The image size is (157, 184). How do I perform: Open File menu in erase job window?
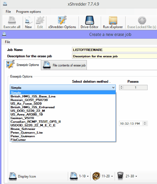(x=8, y=42)
